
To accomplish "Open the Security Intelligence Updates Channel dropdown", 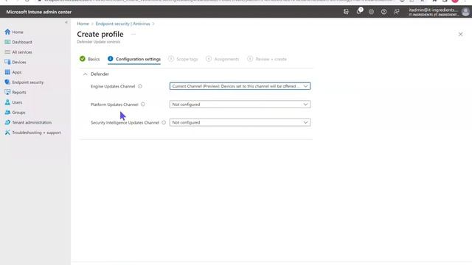I will (240, 123).
